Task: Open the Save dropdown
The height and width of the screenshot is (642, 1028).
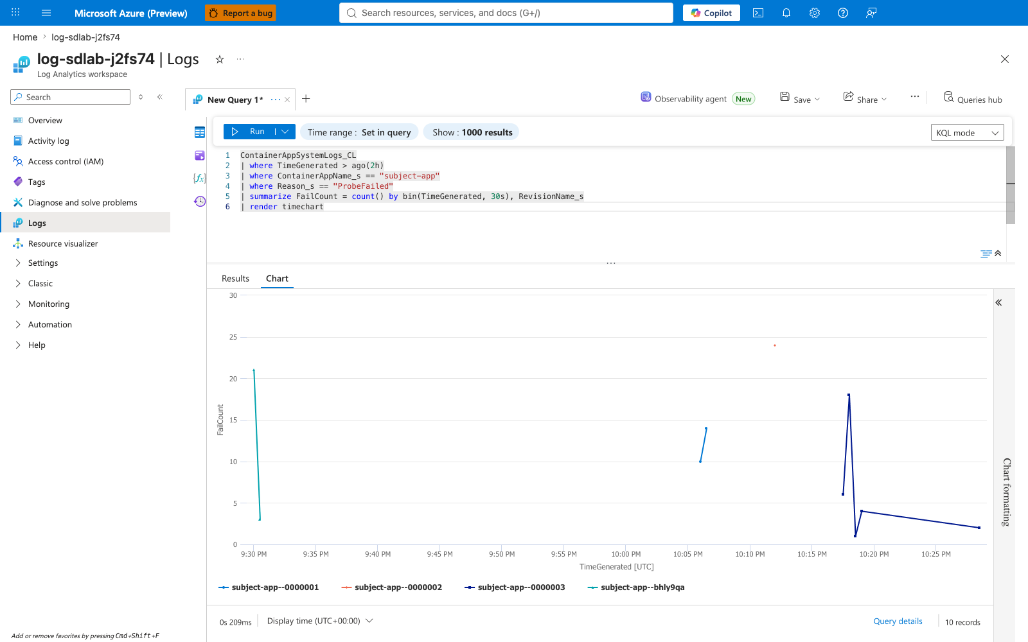Action: [x=800, y=99]
